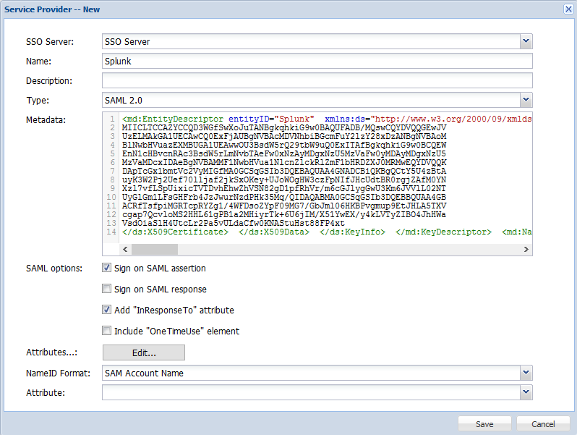Expand the NameID Format dropdown
This screenshot has height=435, width=577.
coord(526,373)
